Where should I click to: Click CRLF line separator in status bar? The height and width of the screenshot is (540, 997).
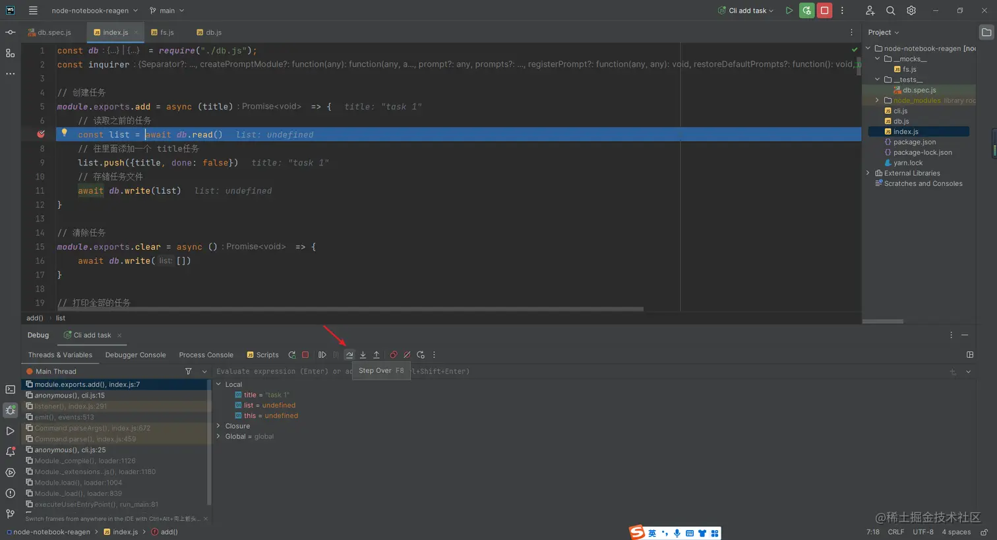[896, 532]
